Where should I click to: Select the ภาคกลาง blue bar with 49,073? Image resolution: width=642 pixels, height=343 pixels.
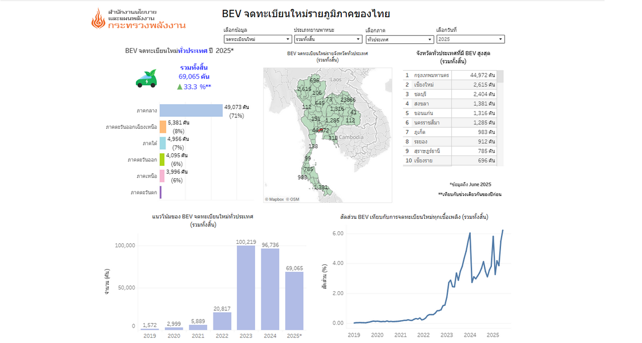tap(191, 111)
